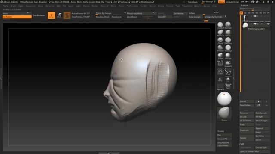Click the Append button
This screenshot has width=275, height=154.
coord(262,128)
